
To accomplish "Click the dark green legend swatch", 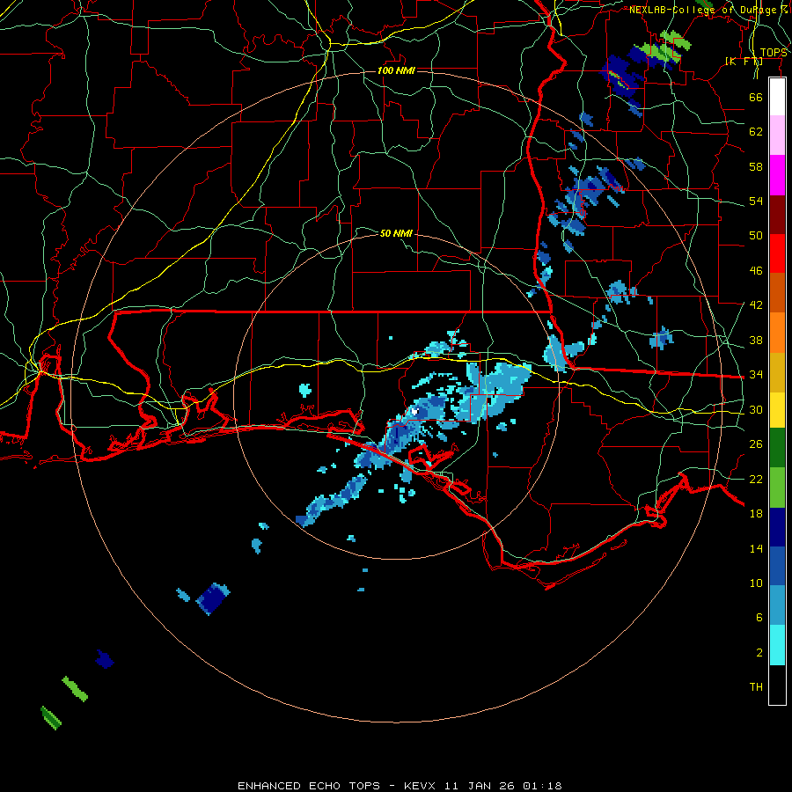I will click(x=777, y=448).
